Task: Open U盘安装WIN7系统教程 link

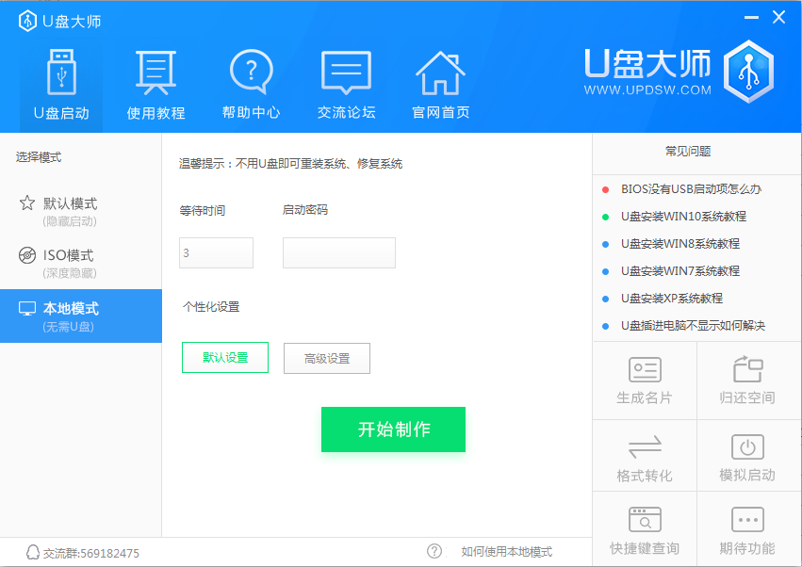Action: click(x=680, y=271)
